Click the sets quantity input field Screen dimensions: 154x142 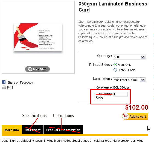point(121,94)
